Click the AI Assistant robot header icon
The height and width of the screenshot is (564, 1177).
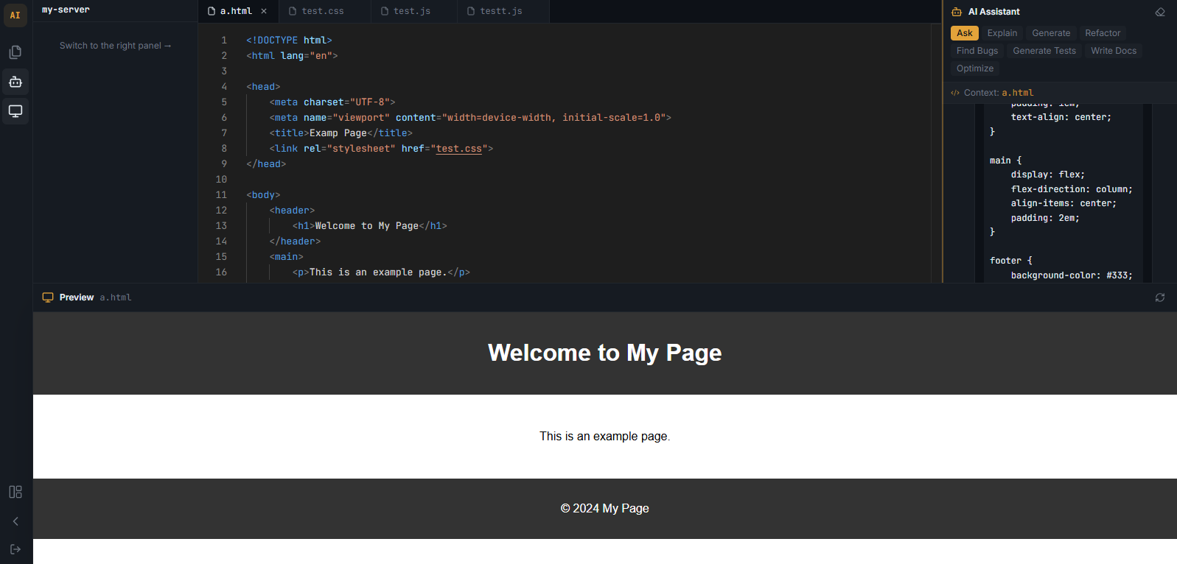[x=957, y=12]
